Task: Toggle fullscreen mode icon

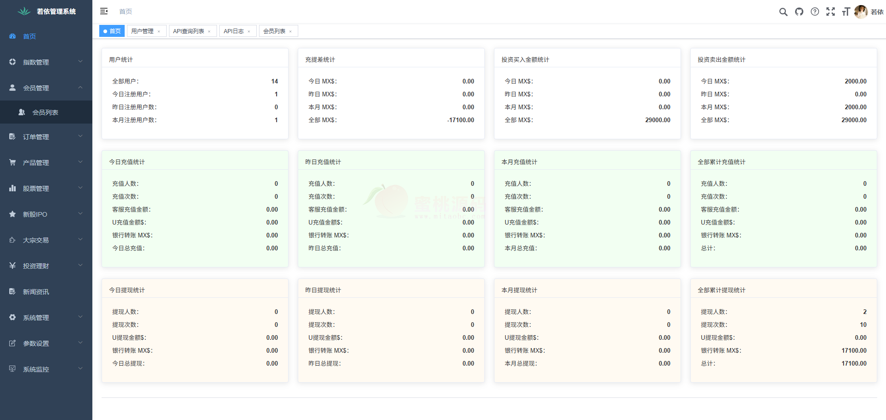Action: [831, 12]
